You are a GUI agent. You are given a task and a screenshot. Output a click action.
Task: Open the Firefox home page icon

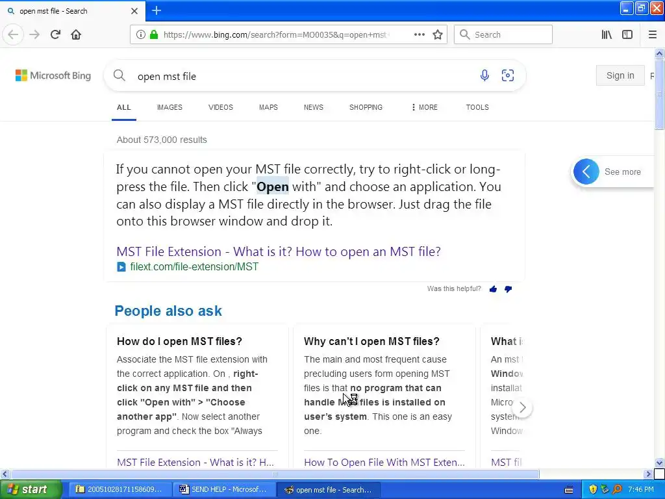(x=76, y=34)
